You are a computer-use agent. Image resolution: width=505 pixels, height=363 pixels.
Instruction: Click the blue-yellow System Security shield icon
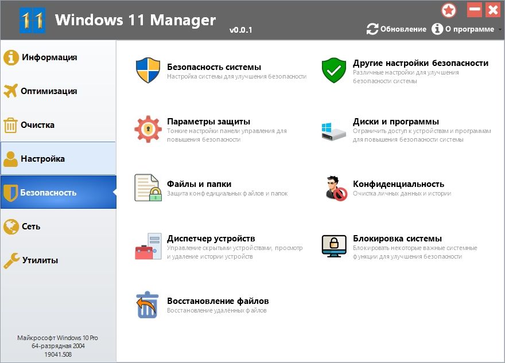pos(148,70)
